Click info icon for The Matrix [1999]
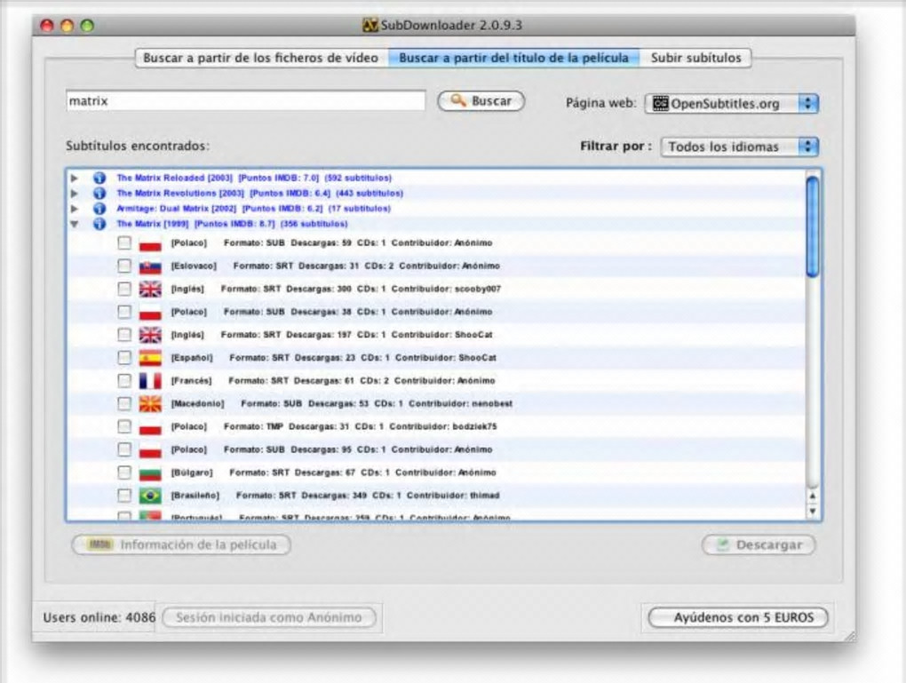 [x=99, y=224]
